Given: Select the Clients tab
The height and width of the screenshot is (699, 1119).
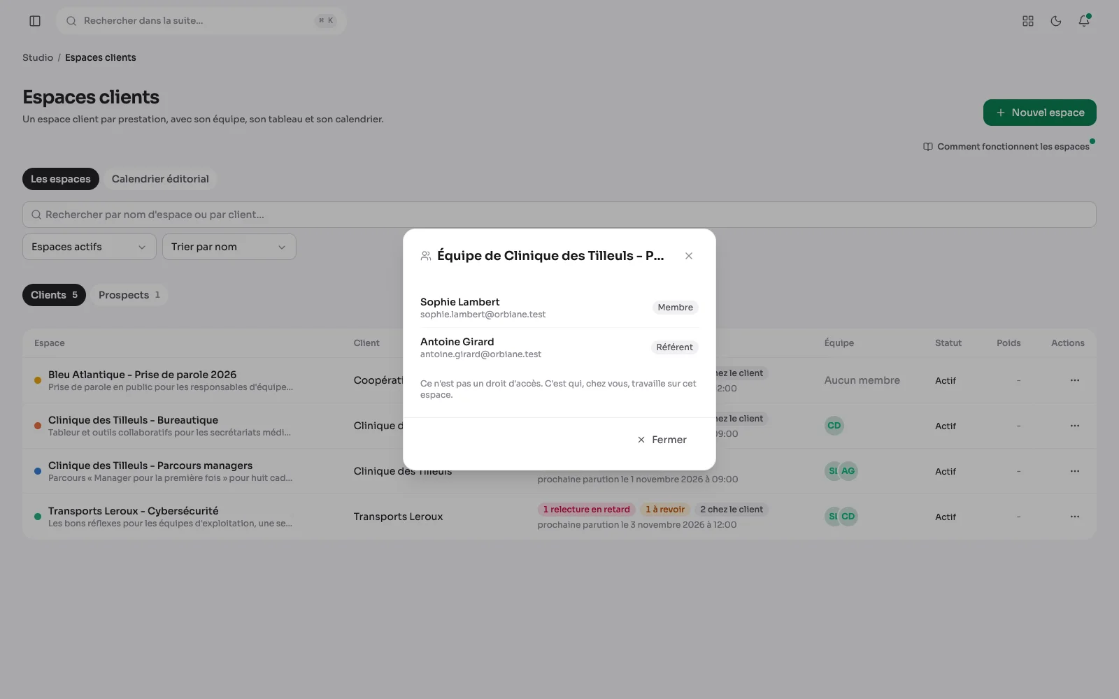Looking at the screenshot, I should (x=54, y=295).
